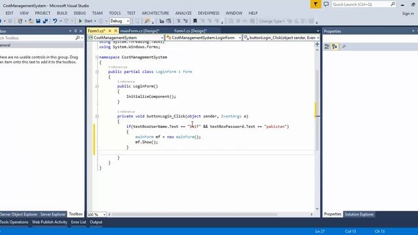Toggle a bookmark with the bookmark icon
This screenshot has width=418, height=235.
pos(195,21)
